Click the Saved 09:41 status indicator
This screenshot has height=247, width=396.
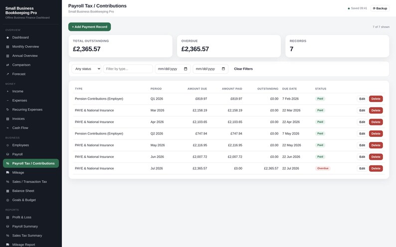358,8
